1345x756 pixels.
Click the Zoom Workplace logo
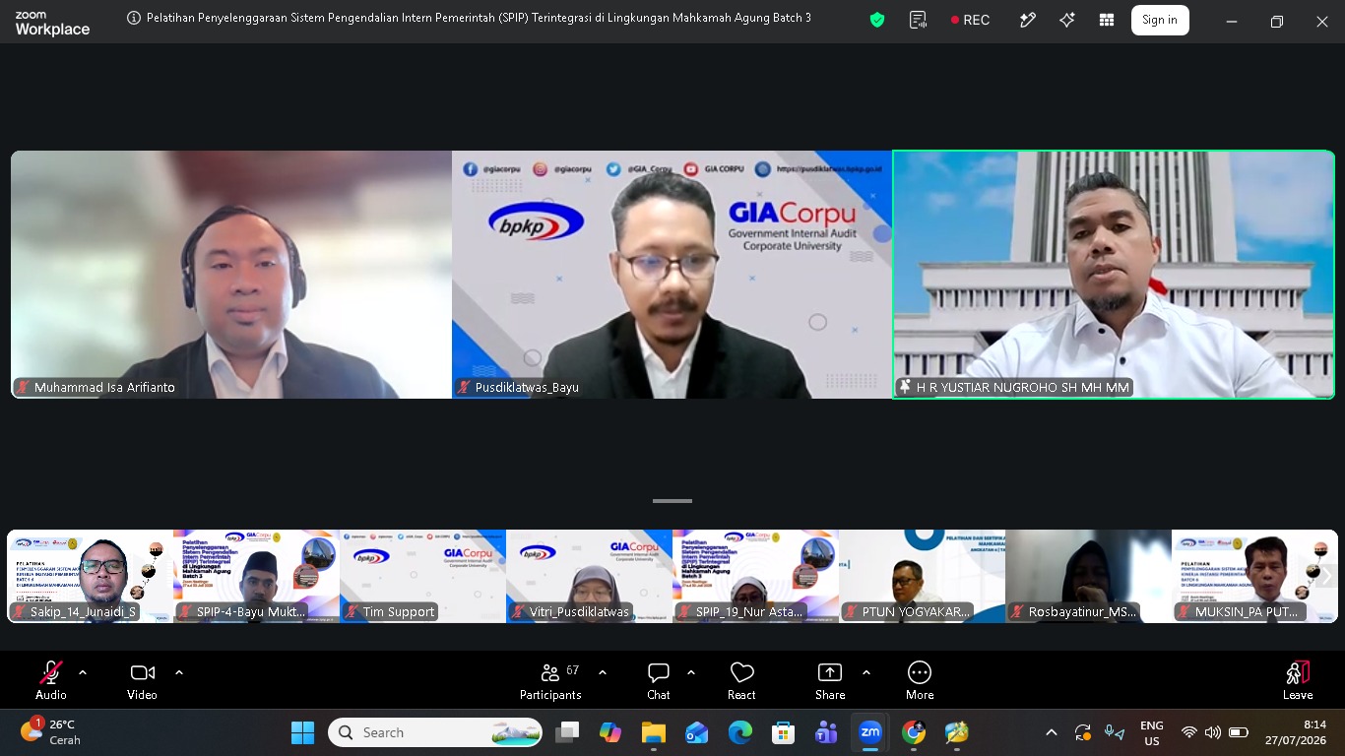pyautogui.click(x=52, y=24)
